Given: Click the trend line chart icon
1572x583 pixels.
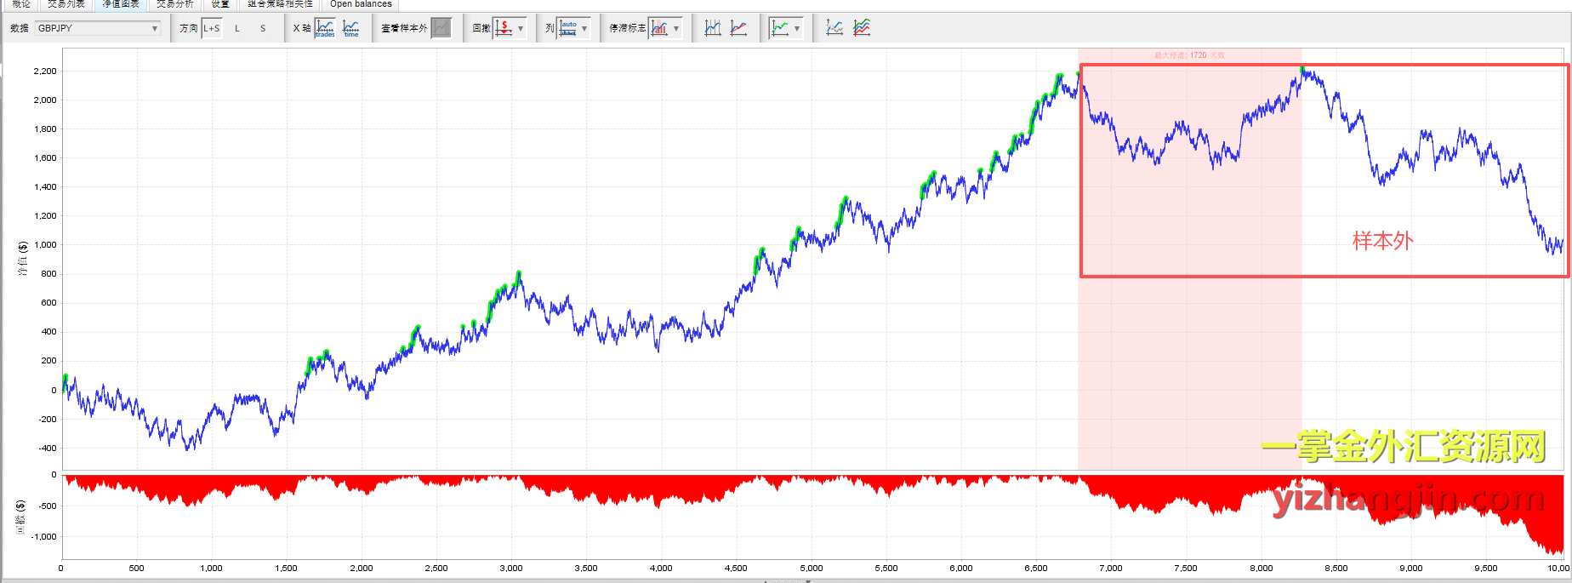Looking at the screenshot, I should tap(738, 28).
